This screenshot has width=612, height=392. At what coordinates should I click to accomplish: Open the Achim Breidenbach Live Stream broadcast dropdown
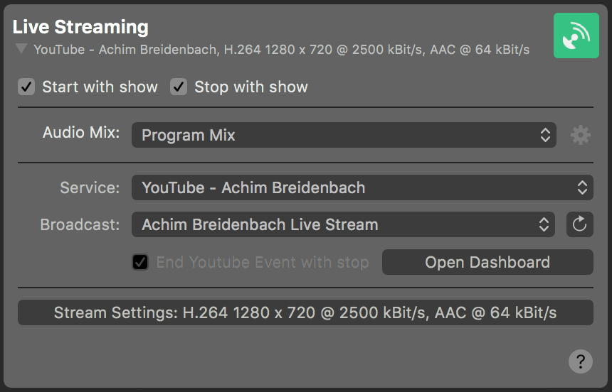343,224
